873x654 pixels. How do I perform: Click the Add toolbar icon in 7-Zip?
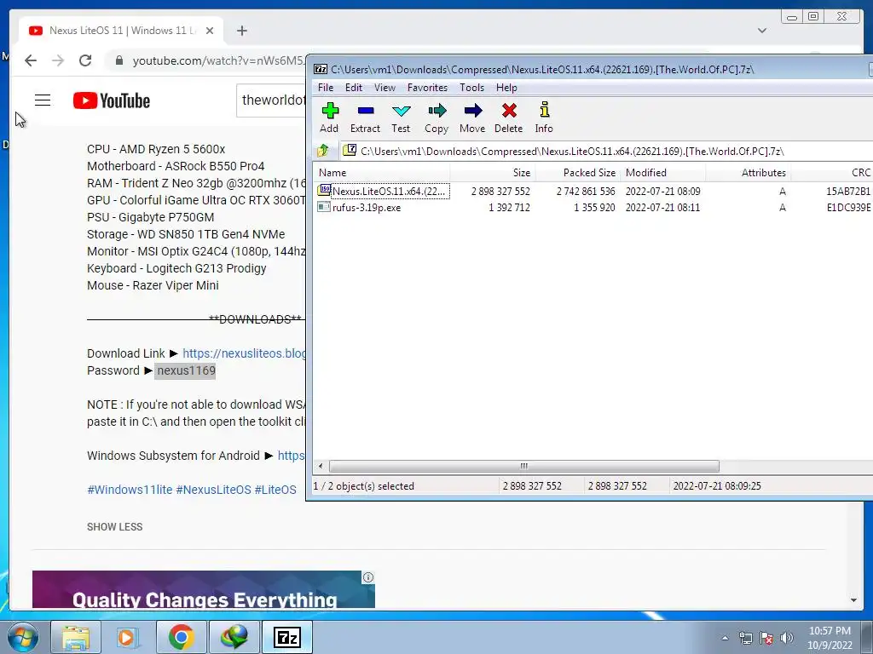tap(330, 118)
